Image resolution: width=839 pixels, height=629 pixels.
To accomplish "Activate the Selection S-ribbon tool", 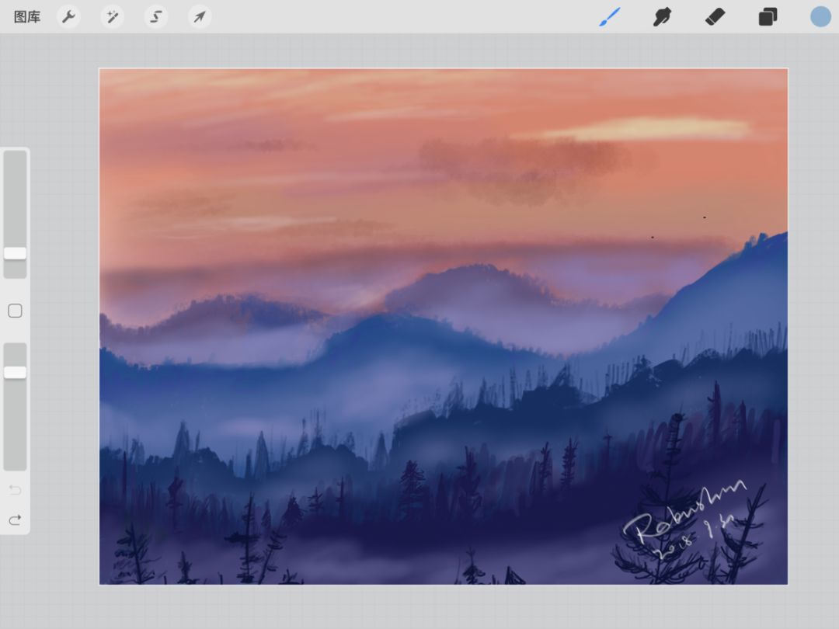I will point(155,17).
